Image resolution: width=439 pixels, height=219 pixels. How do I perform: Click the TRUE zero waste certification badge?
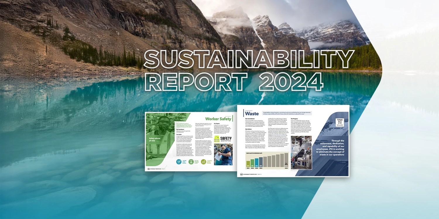tap(340, 122)
